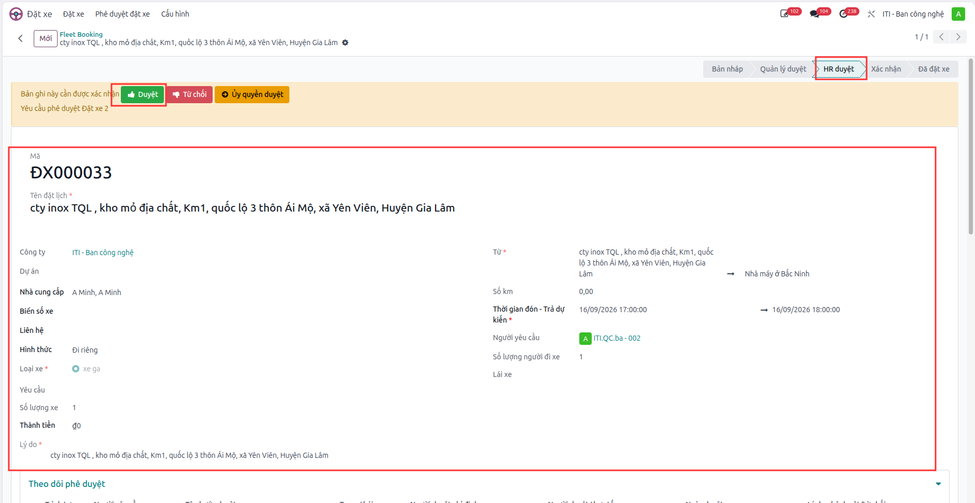Open activities icon with 102 badge
Viewport: 975px width, 503px height.
tap(785, 14)
